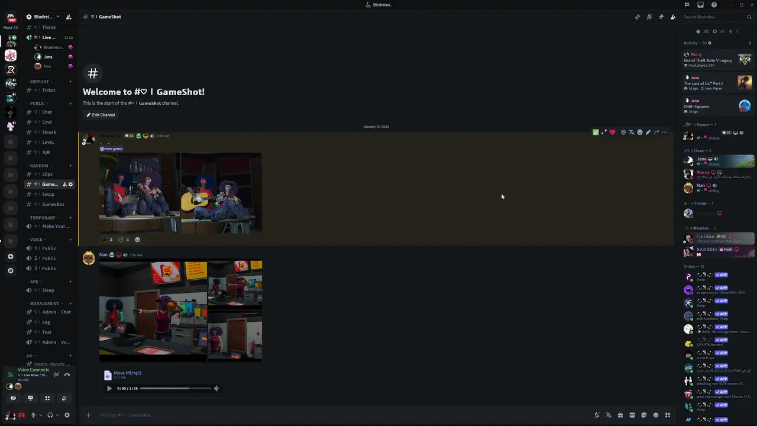Create channel in SUPPORT category plus

[x=70, y=82]
